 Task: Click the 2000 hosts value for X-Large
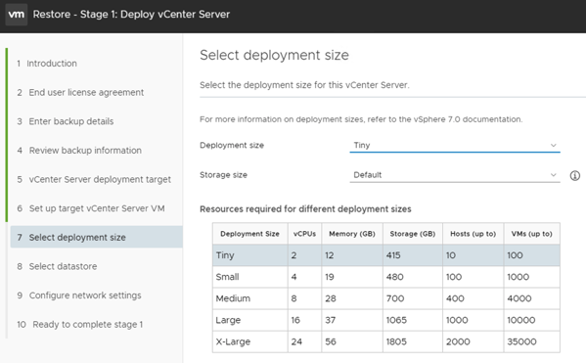tap(458, 341)
